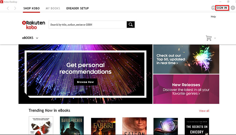The height and width of the screenshot is (135, 236).
Task: Open the settings gear icon
Action: (233, 8)
